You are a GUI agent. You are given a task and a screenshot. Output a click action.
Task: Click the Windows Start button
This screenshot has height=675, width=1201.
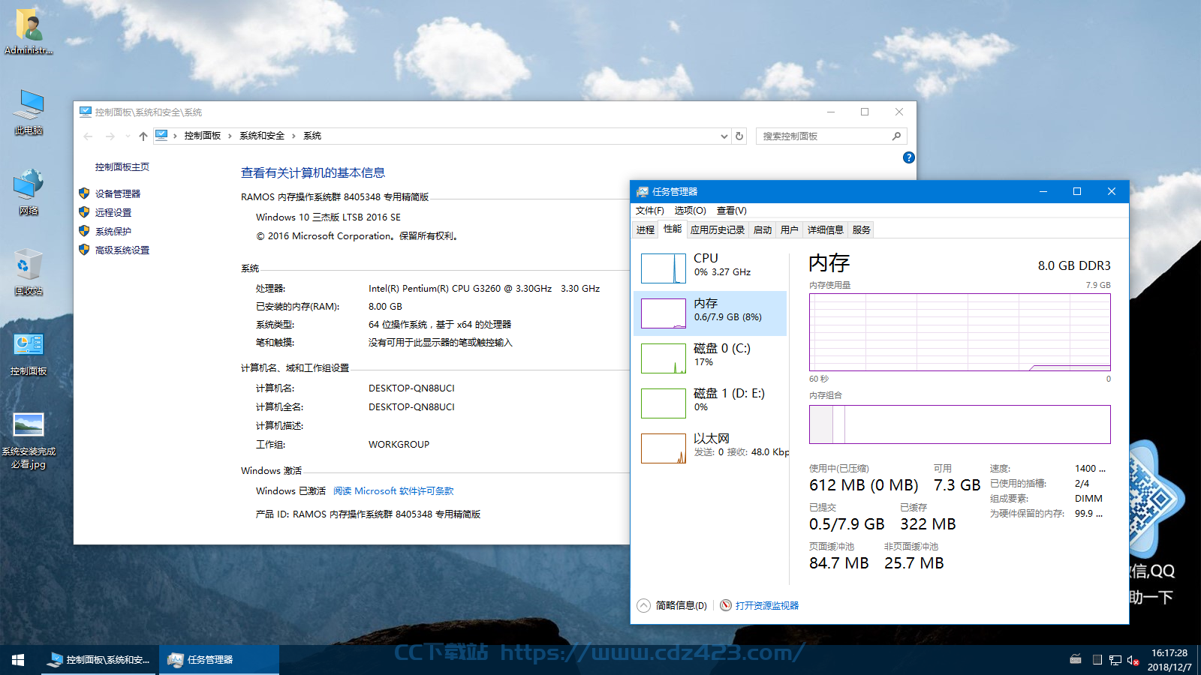click(x=18, y=660)
